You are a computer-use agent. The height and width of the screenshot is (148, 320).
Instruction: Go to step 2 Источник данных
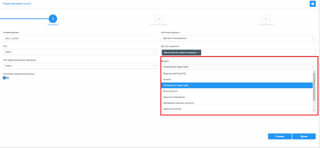point(159,18)
